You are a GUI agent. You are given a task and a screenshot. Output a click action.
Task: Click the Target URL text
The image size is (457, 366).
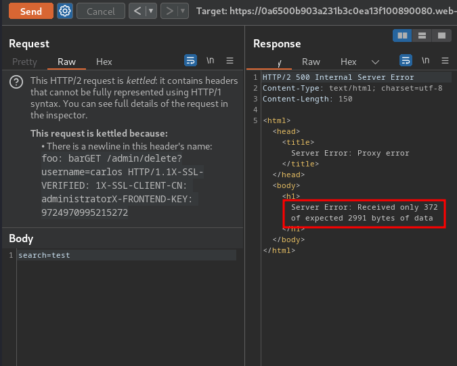coord(326,11)
